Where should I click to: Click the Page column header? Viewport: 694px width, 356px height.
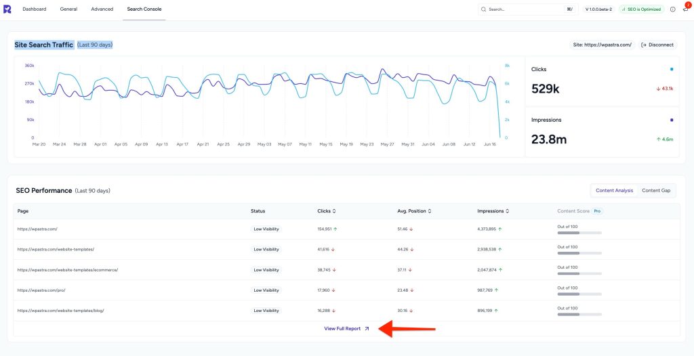(22, 211)
